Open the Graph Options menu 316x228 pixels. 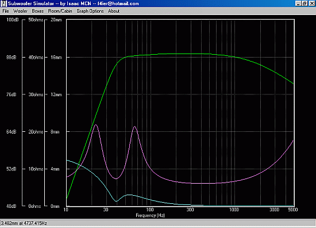pos(90,11)
